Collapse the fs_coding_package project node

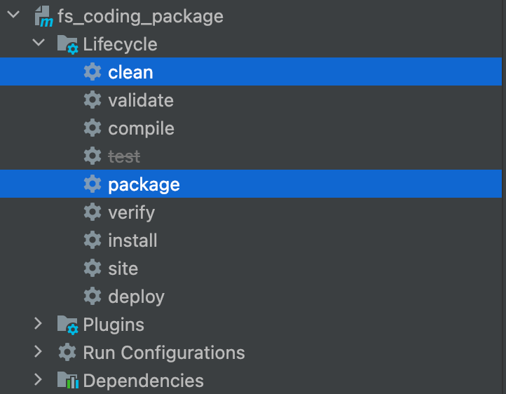tap(12, 16)
